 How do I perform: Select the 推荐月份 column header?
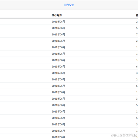tap(57, 15)
